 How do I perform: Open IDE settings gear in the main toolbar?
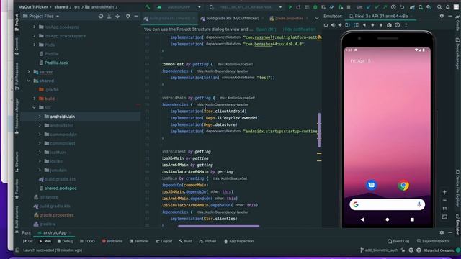[448, 7]
